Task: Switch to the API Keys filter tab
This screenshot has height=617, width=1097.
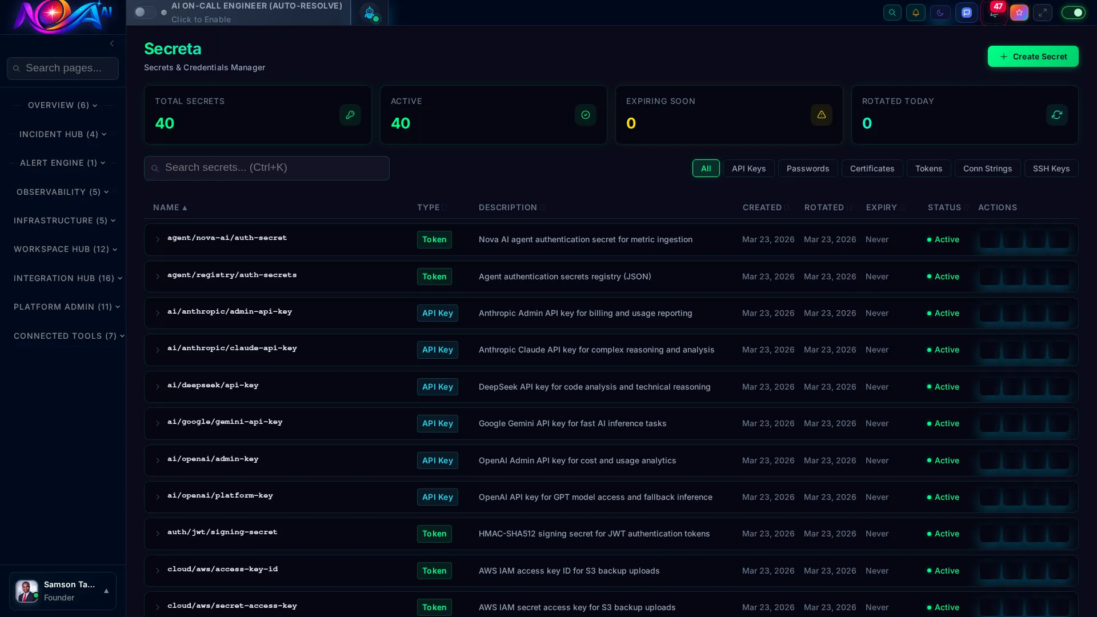Action: [x=748, y=168]
